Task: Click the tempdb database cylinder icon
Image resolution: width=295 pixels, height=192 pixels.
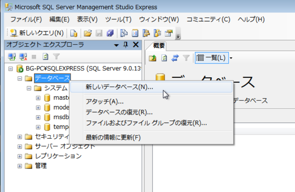Action: pos(47,127)
